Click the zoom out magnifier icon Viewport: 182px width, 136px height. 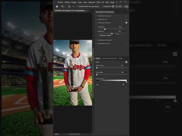[73, 6]
